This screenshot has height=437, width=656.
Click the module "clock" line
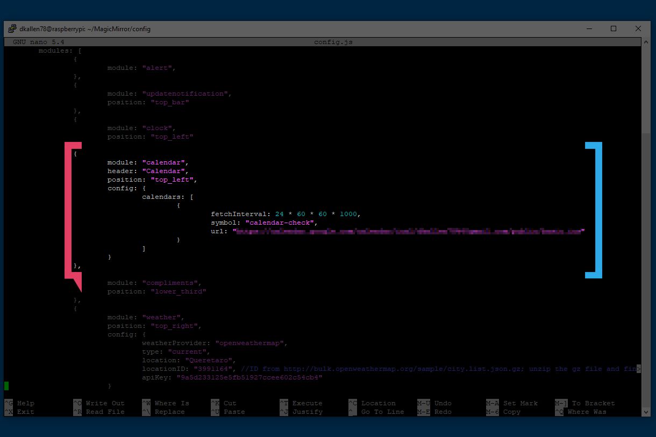pyautogui.click(x=142, y=128)
